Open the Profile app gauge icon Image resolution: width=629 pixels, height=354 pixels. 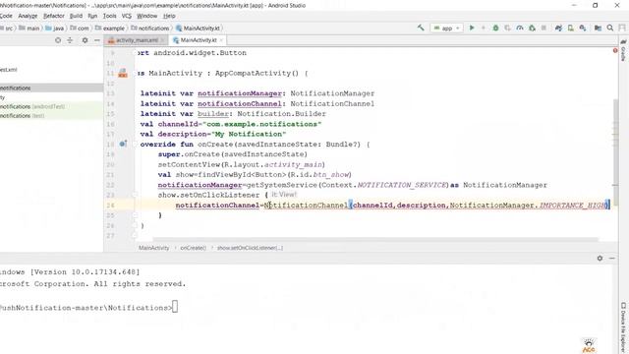pyautogui.click(x=520, y=28)
